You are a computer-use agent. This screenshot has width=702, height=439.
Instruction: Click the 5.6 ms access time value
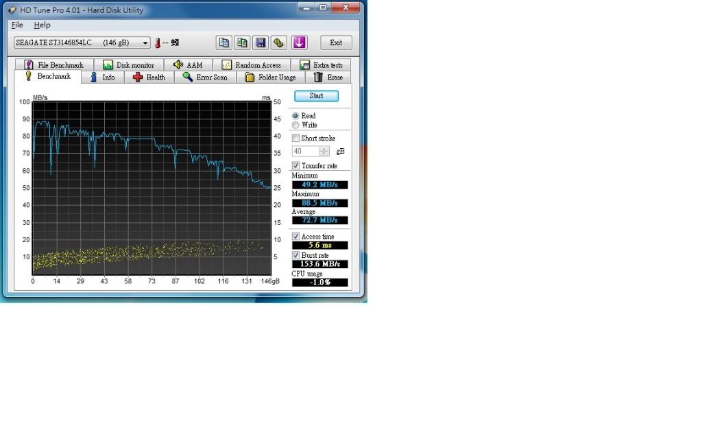[x=319, y=245]
